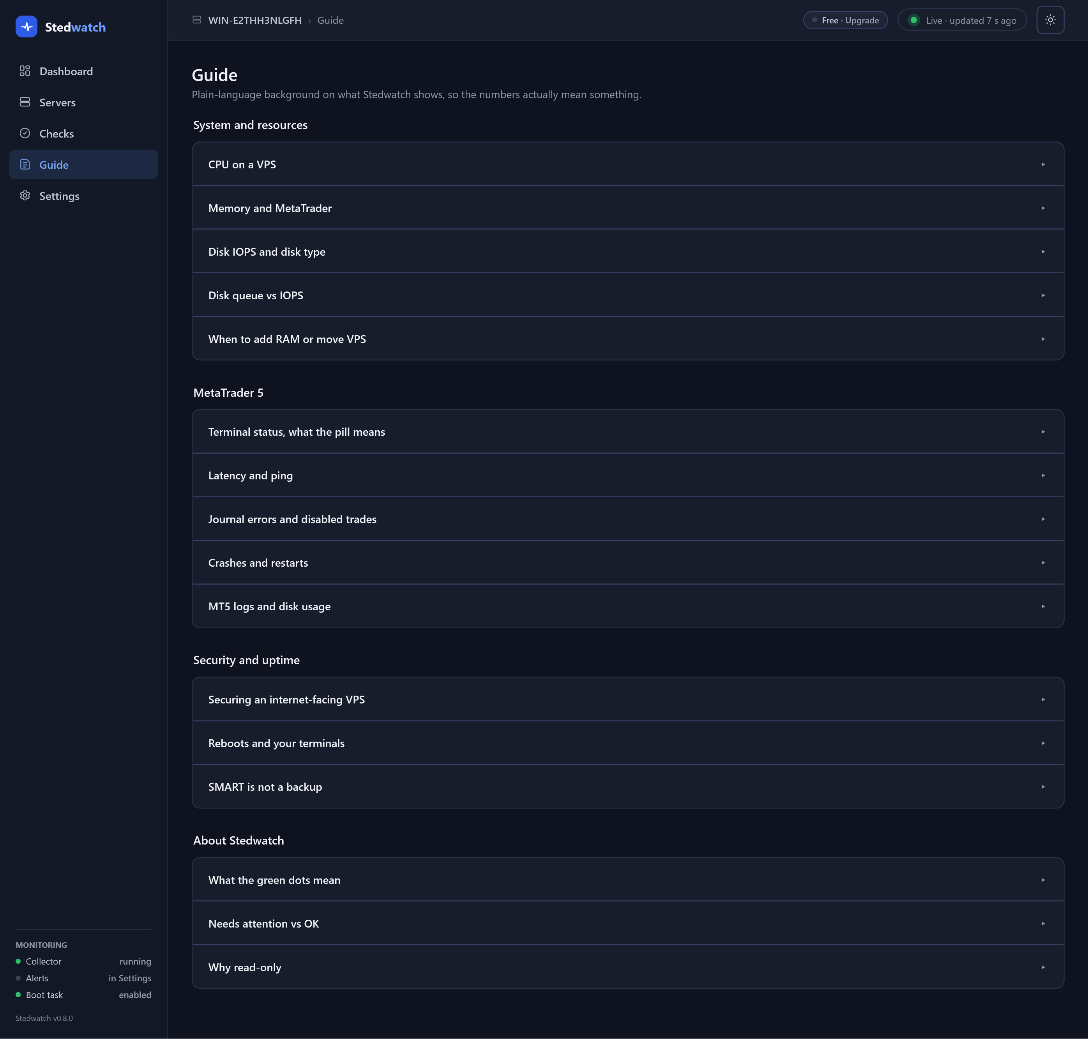Expand When to add RAM or move VPS
Viewport: 1088px width, 1039px height.
pyautogui.click(x=628, y=338)
